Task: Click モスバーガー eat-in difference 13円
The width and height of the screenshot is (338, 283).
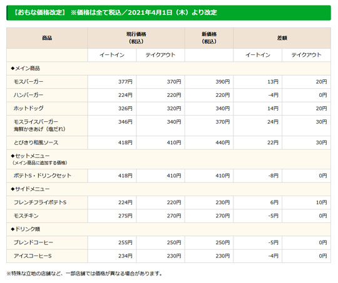Action: tap(273, 82)
